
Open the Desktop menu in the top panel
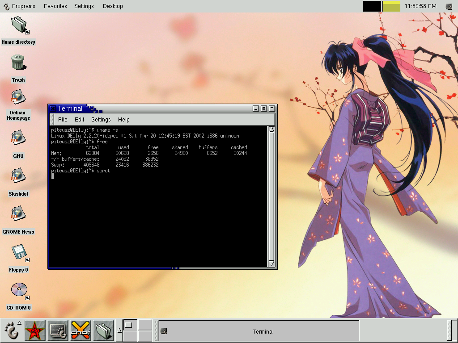[x=113, y=6]
